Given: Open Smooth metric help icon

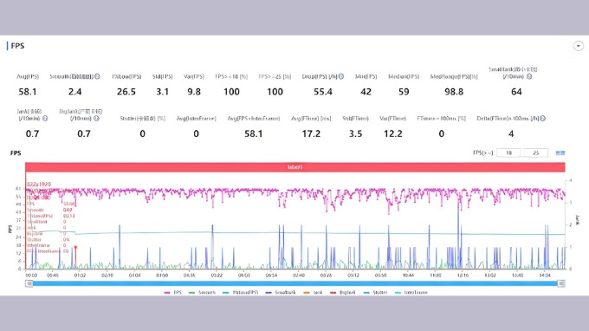Looking at the screenshot, I should coord(97,76).
